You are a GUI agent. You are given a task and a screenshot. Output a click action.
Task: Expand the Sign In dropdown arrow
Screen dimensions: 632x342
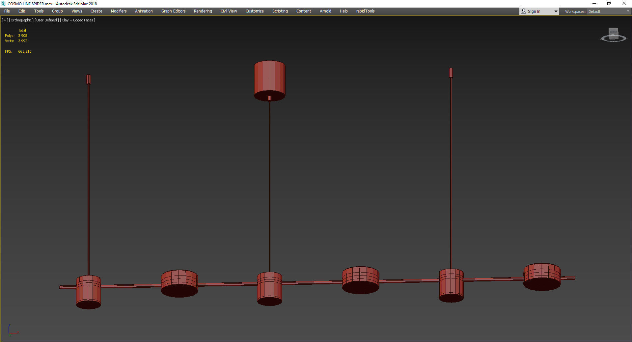(x=556, y=12)
